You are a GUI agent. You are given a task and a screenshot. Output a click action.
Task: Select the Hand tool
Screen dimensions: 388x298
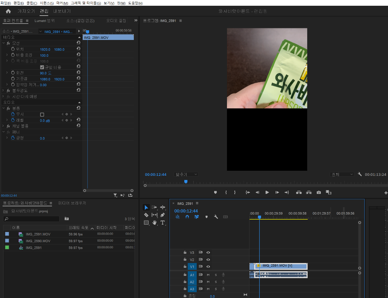[x=154, y=223]
